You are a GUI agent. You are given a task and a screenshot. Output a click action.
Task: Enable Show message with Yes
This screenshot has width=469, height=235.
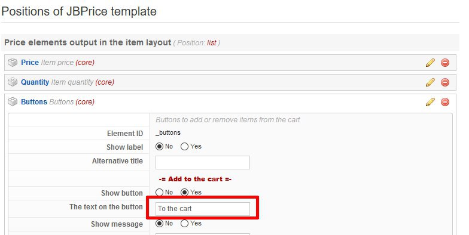[x=184, y=223]
